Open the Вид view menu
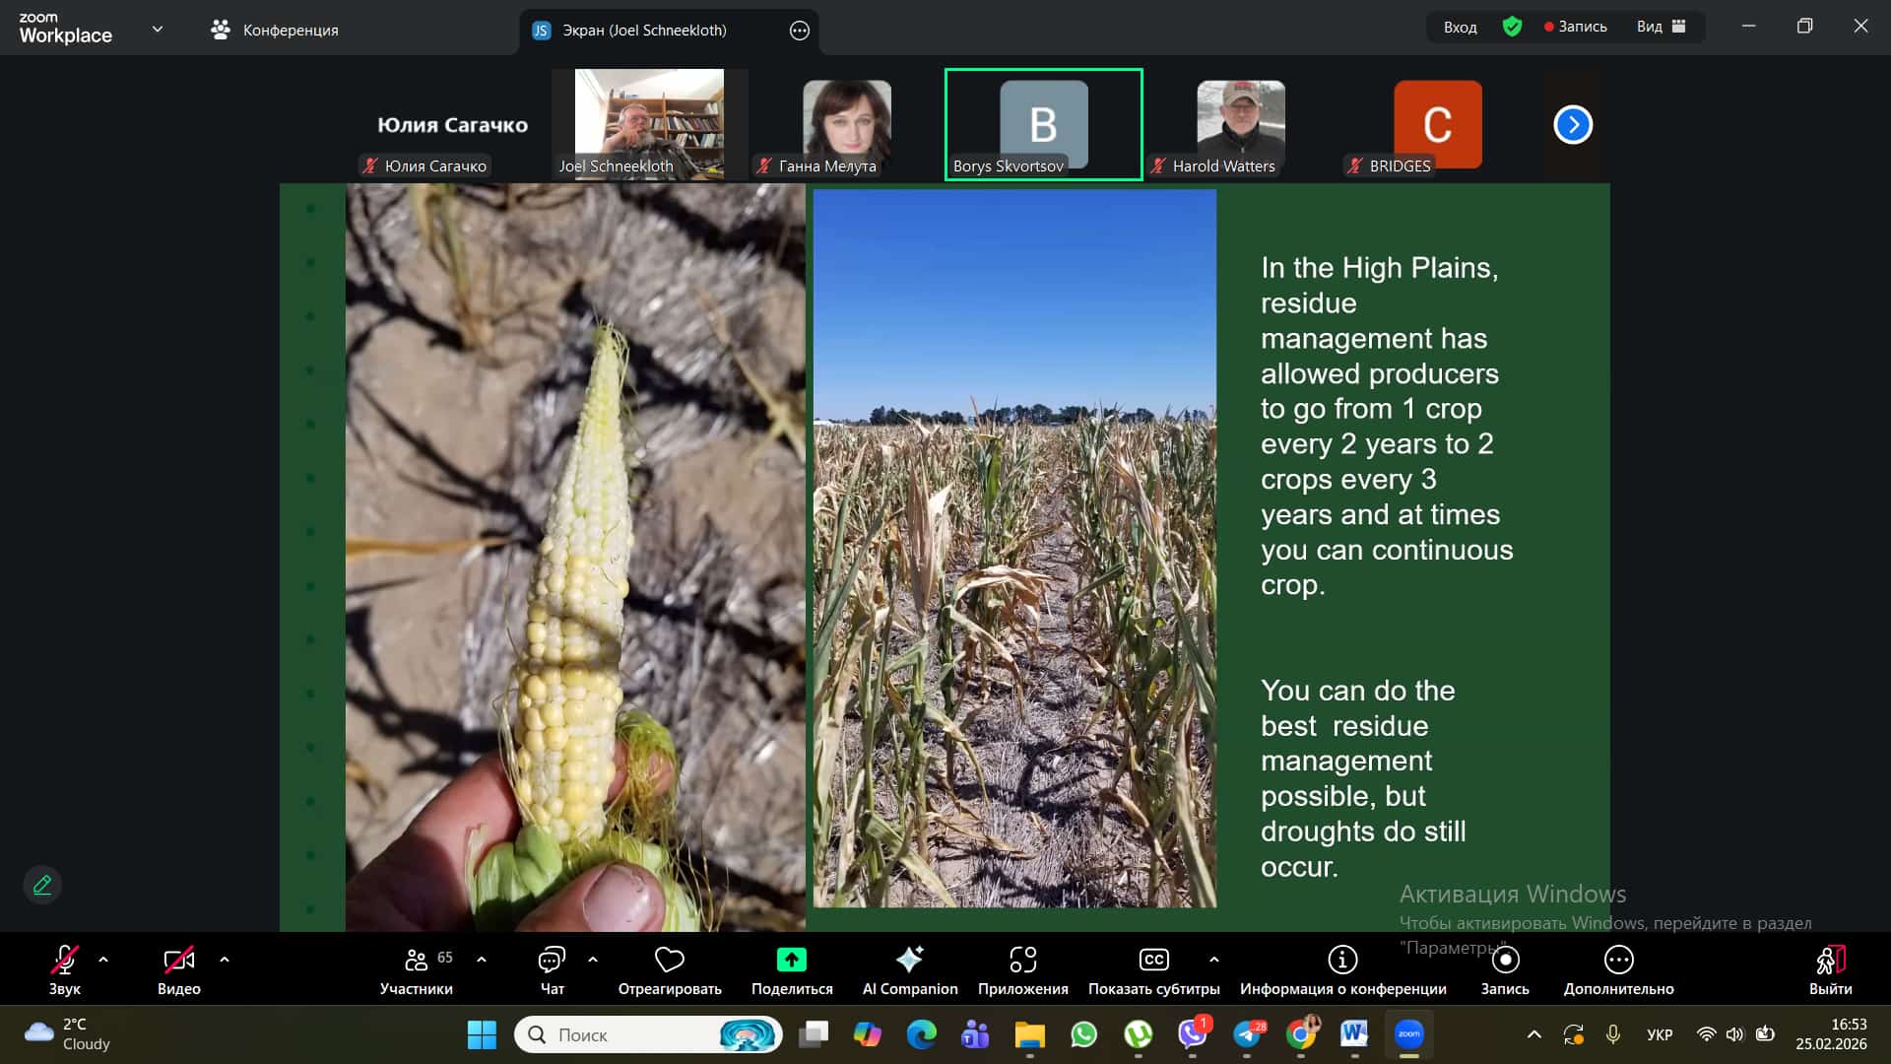1891x1064 pixels. [x=1661, y=27]
